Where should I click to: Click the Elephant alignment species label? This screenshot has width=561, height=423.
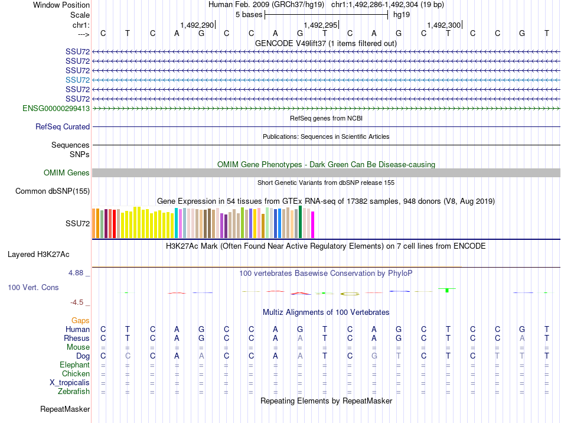[74, 365]
